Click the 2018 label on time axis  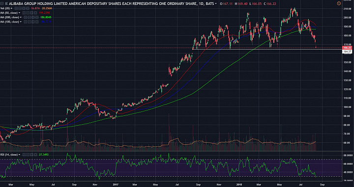(239, 184)
